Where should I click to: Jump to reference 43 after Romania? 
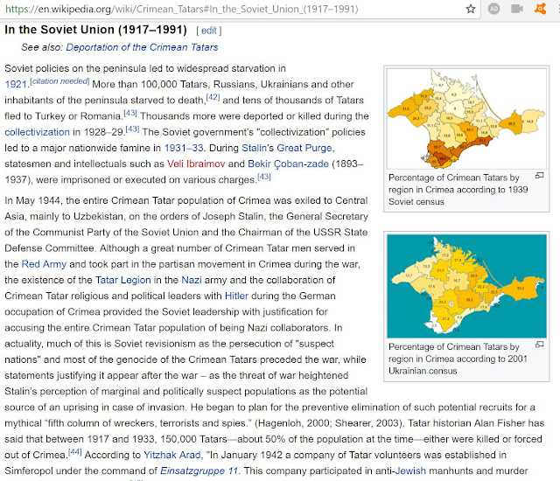pos(130,113)
